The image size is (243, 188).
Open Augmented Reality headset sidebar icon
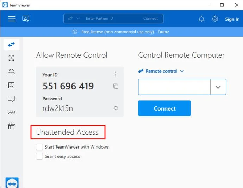11,112
